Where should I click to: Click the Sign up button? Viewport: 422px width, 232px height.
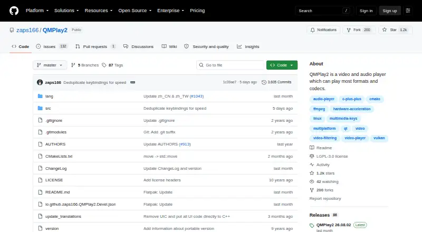click(x=390, y=11)
